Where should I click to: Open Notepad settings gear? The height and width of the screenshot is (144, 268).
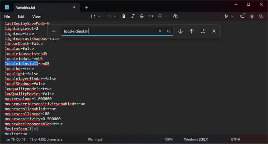point(261,16)
